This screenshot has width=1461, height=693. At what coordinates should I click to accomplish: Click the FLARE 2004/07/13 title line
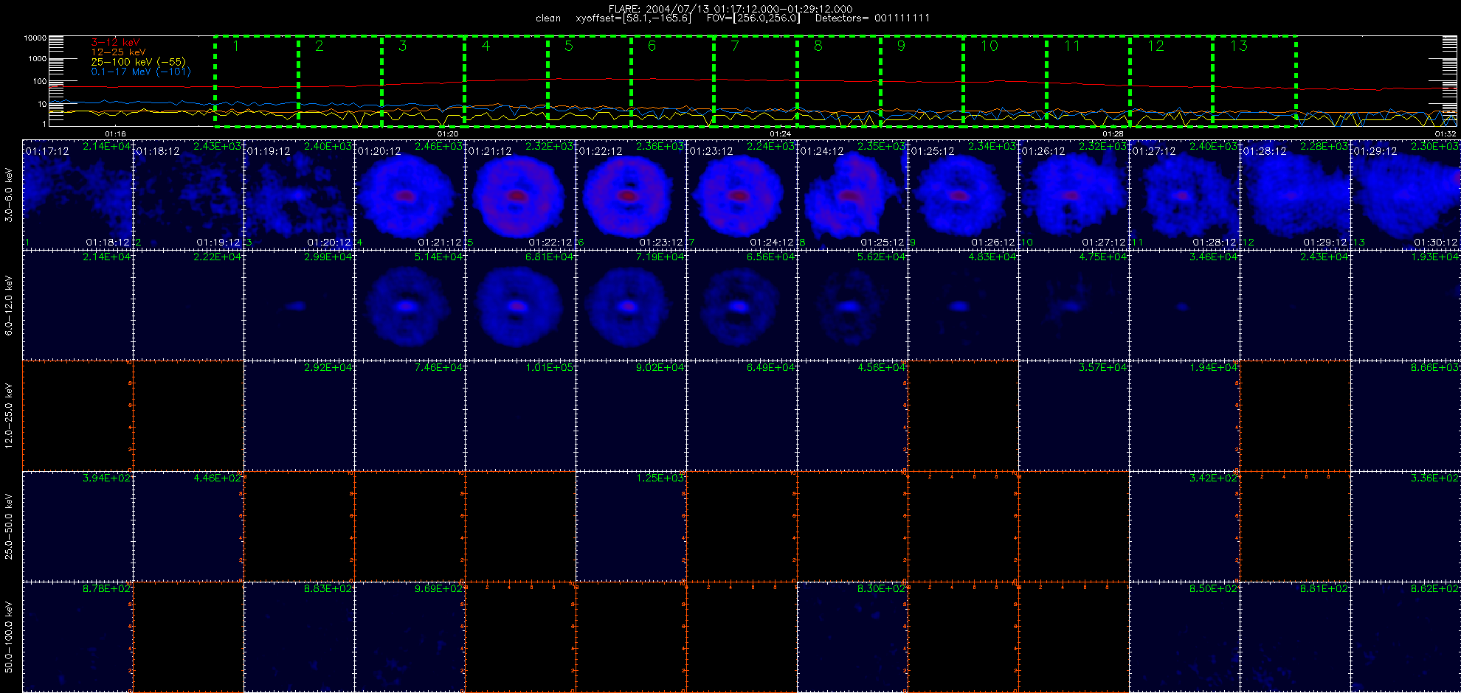point(730,9)
